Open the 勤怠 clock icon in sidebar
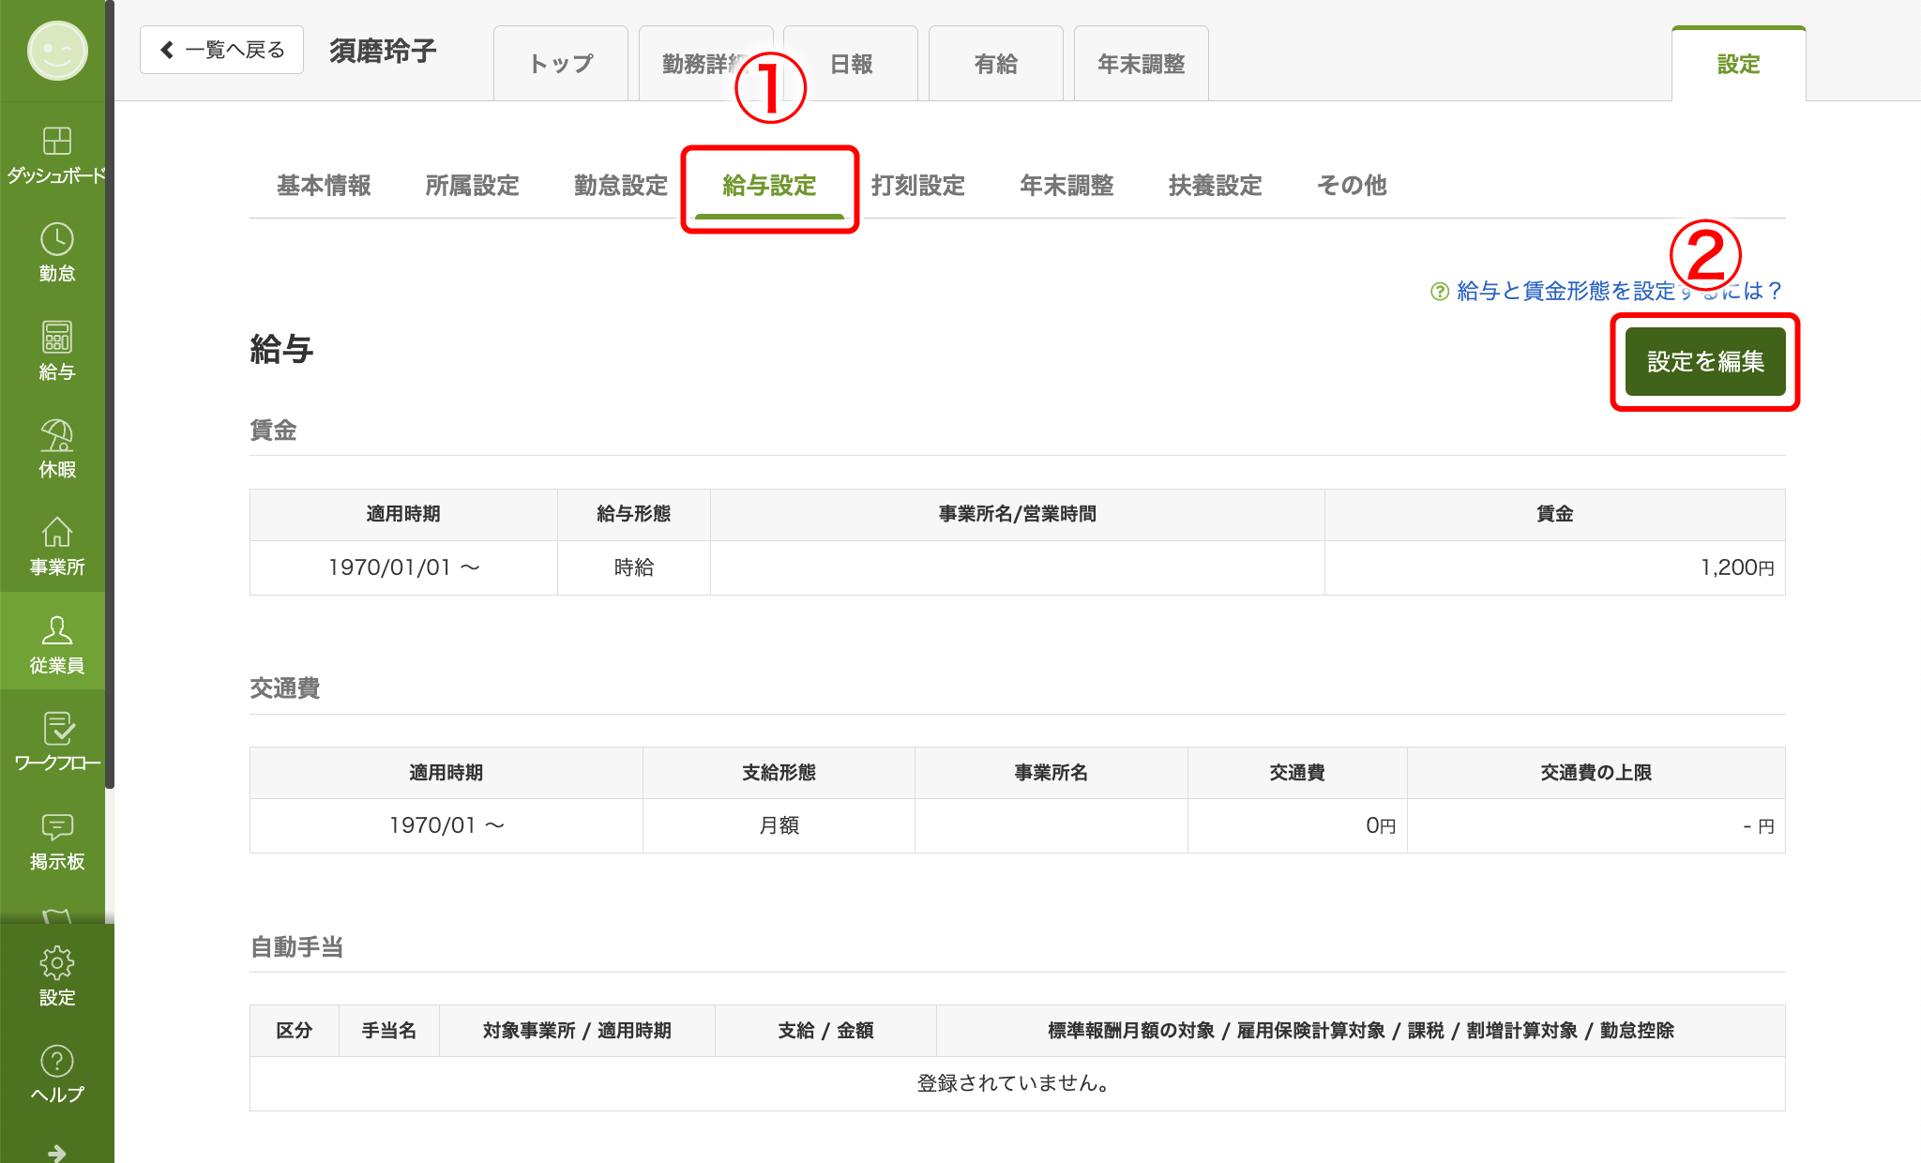 [x=56, y=240]
